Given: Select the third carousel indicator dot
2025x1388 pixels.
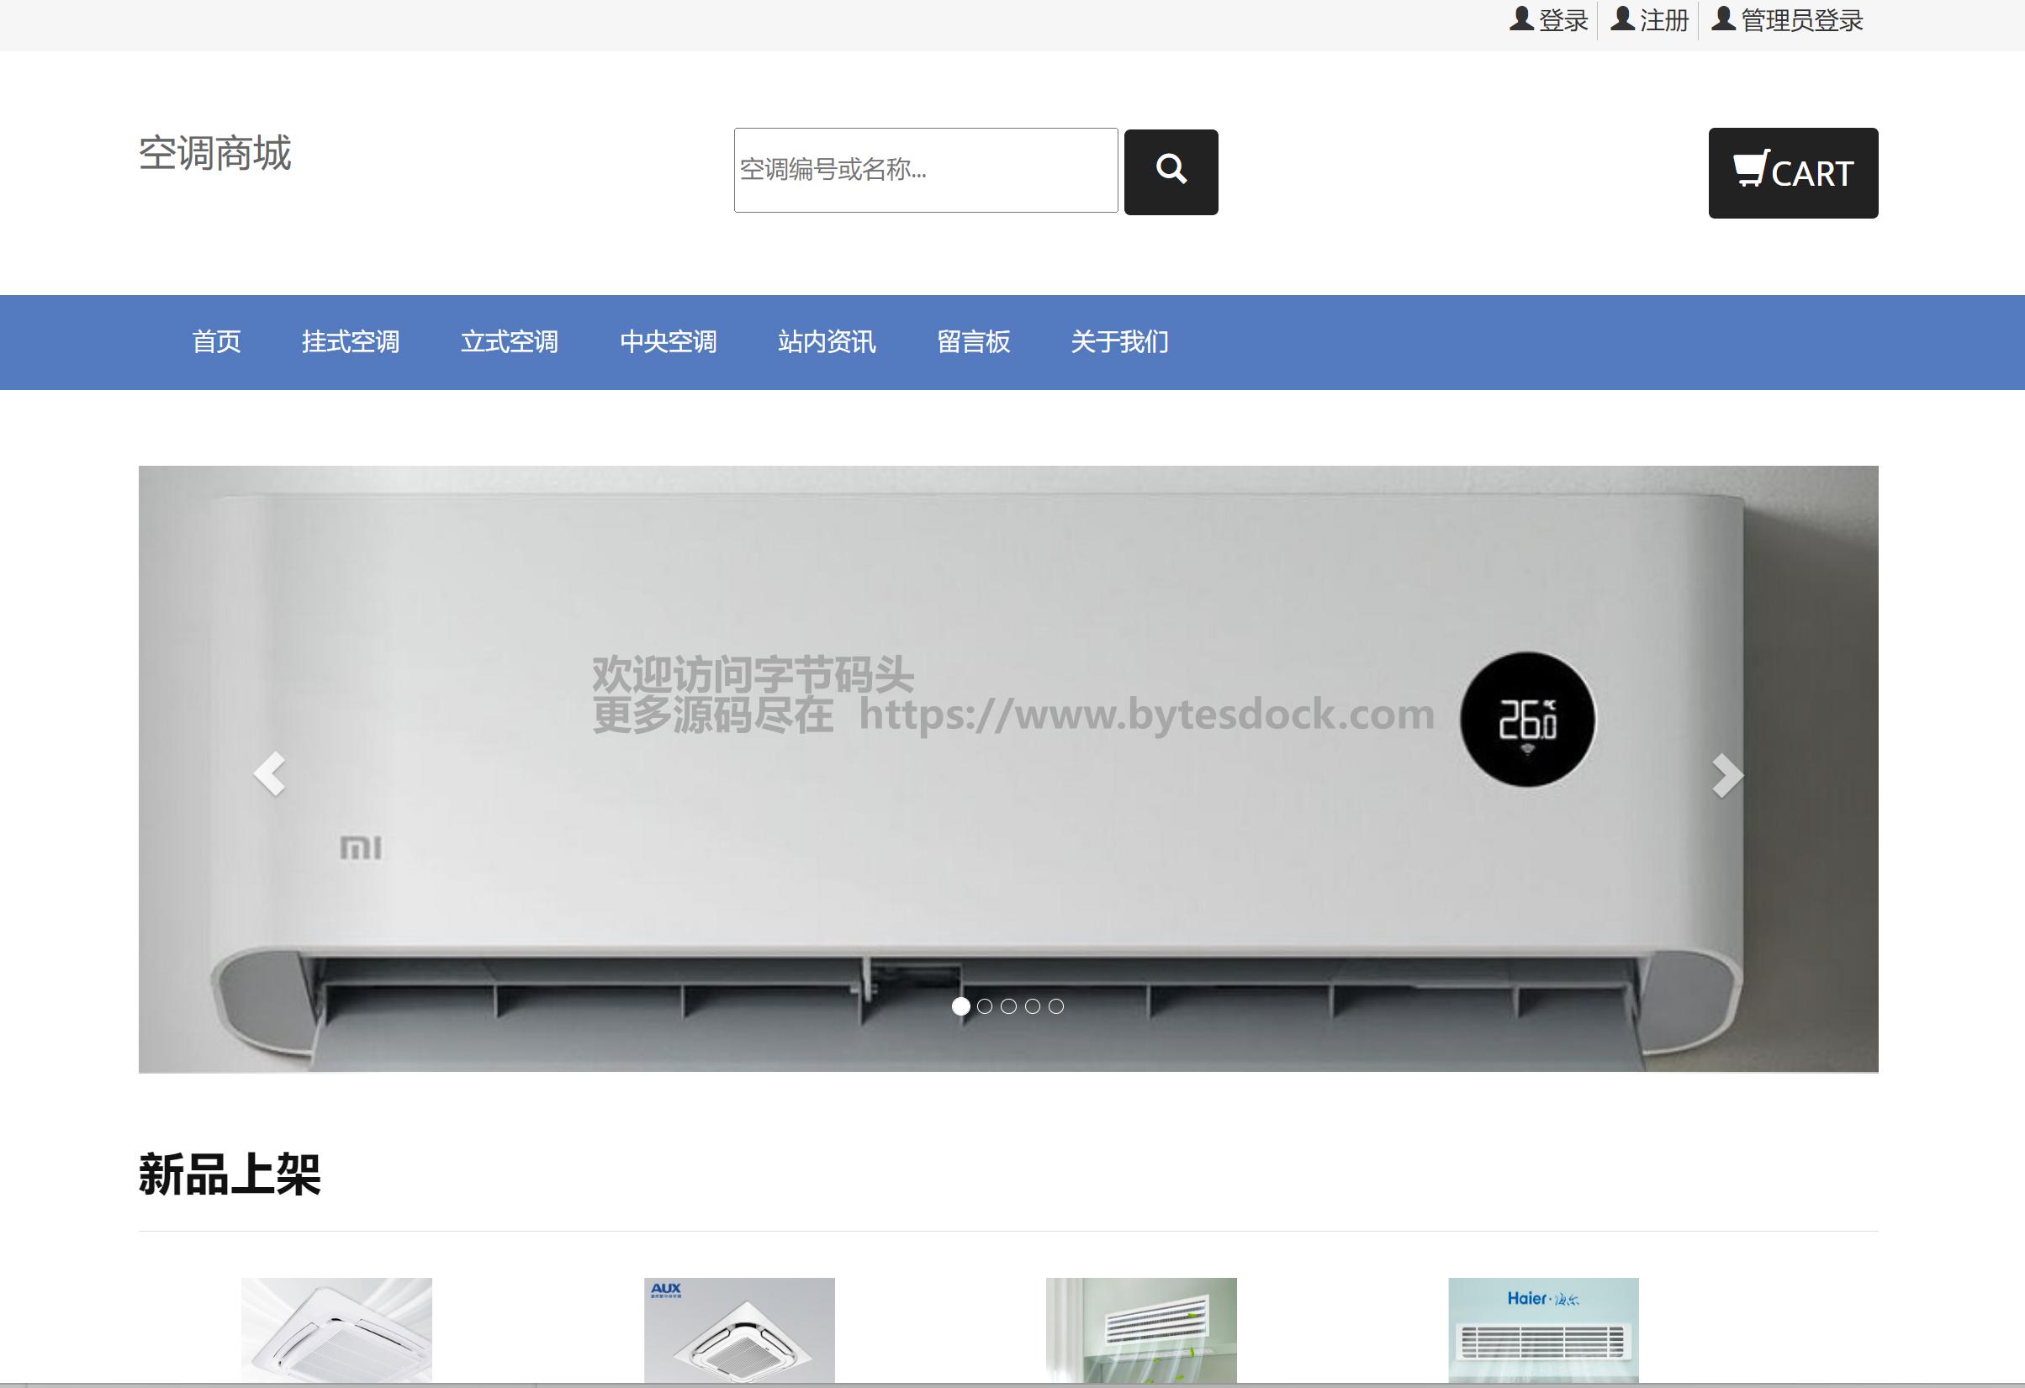Looking at the screenshot, I should click(1008, 1006).
